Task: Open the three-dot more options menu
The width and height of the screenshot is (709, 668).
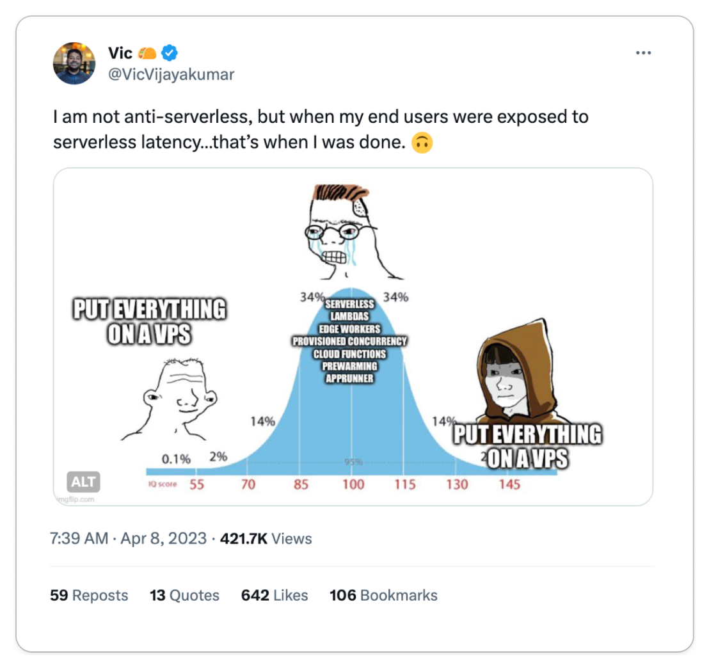Action: pos(643,53)
